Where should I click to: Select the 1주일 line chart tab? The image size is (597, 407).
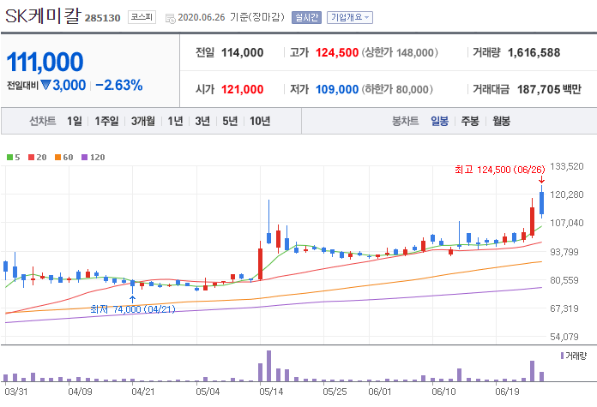pyautogui.click(x=106, y=121)
